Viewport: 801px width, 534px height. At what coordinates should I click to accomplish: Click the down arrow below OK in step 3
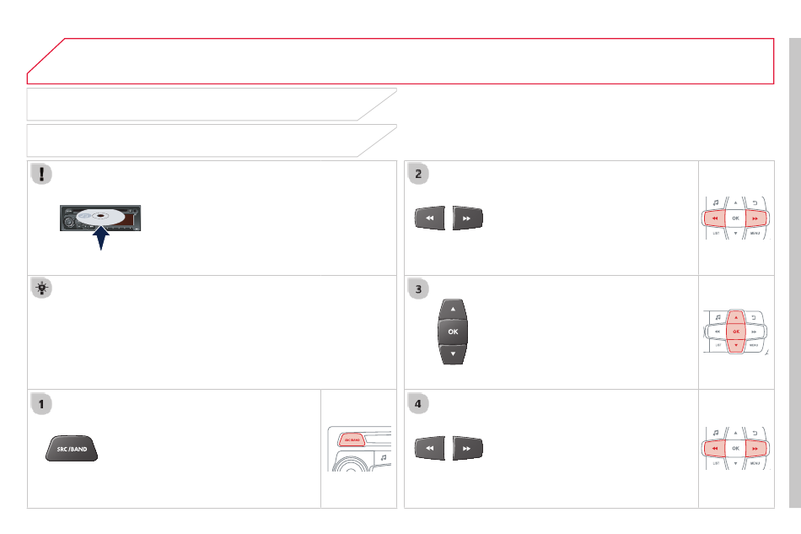(x=453, y=353)
